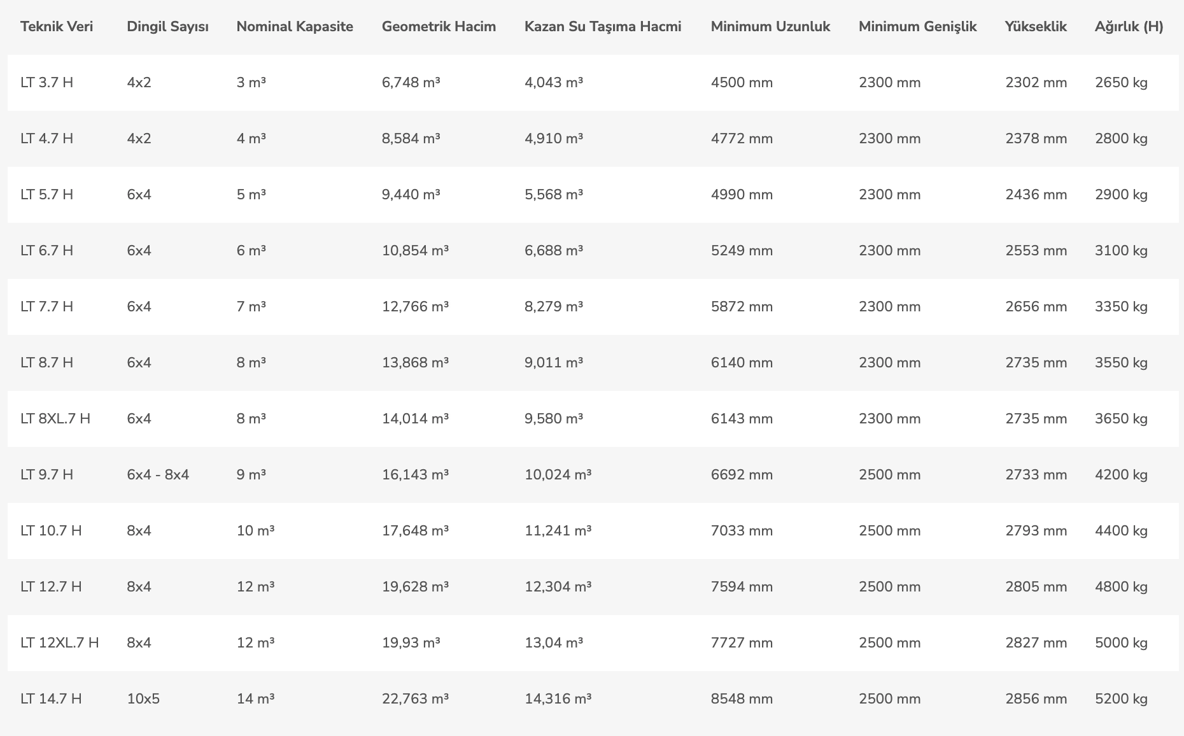Select the LT 12XL.7 H model name
The image size is (1184, 736).
pyautogui.click(x=59, y=643)
